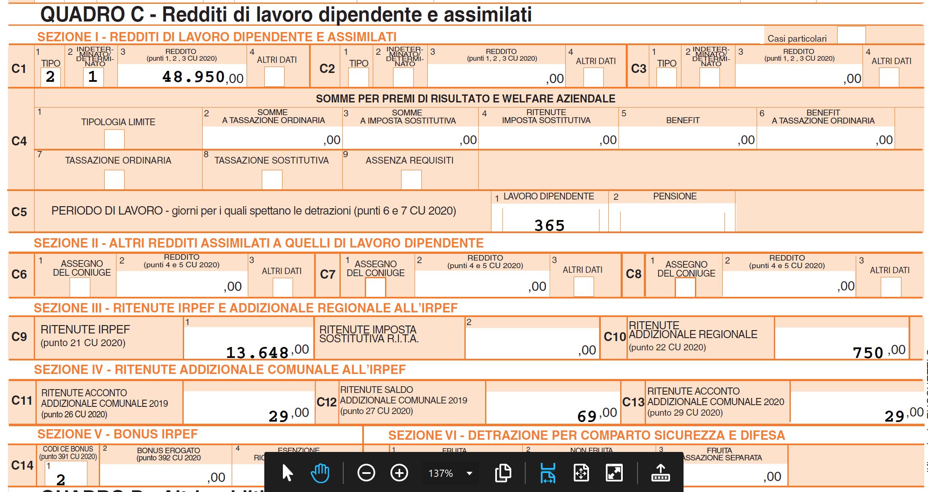
Task: Tick the Assenza requisiti box
Action: [x=411, y=179]
